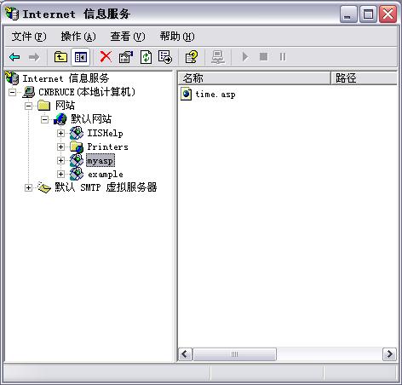The image size is (402, 385).
Task: Click the green Refresh icon
Action: 146,57
